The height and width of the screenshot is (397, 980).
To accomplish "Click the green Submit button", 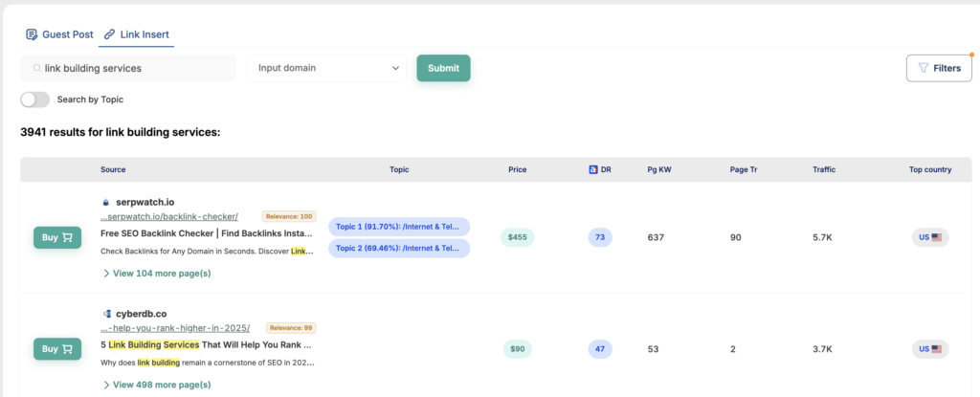I will pos(444,68).
